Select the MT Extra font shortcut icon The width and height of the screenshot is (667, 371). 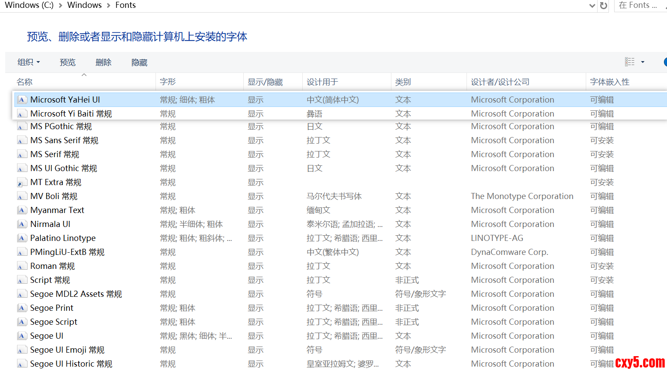coord(21,182)
